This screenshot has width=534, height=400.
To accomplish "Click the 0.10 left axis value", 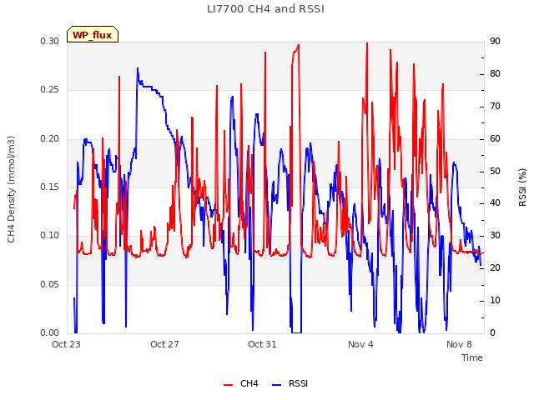I will pos(50,236).
